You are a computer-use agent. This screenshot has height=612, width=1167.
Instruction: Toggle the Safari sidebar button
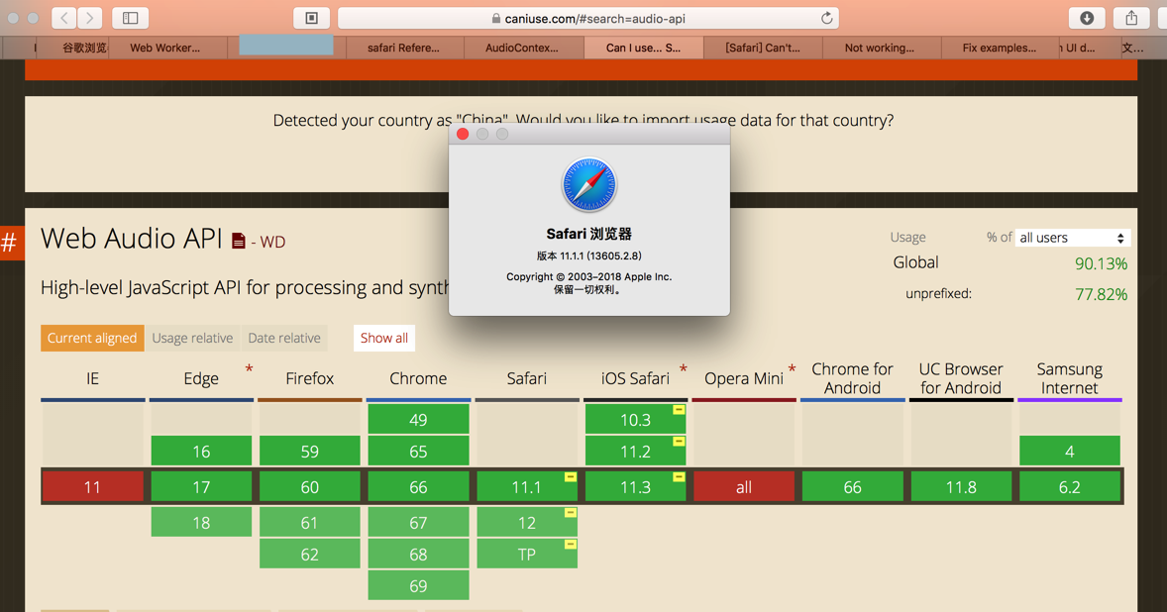[130, 18]
